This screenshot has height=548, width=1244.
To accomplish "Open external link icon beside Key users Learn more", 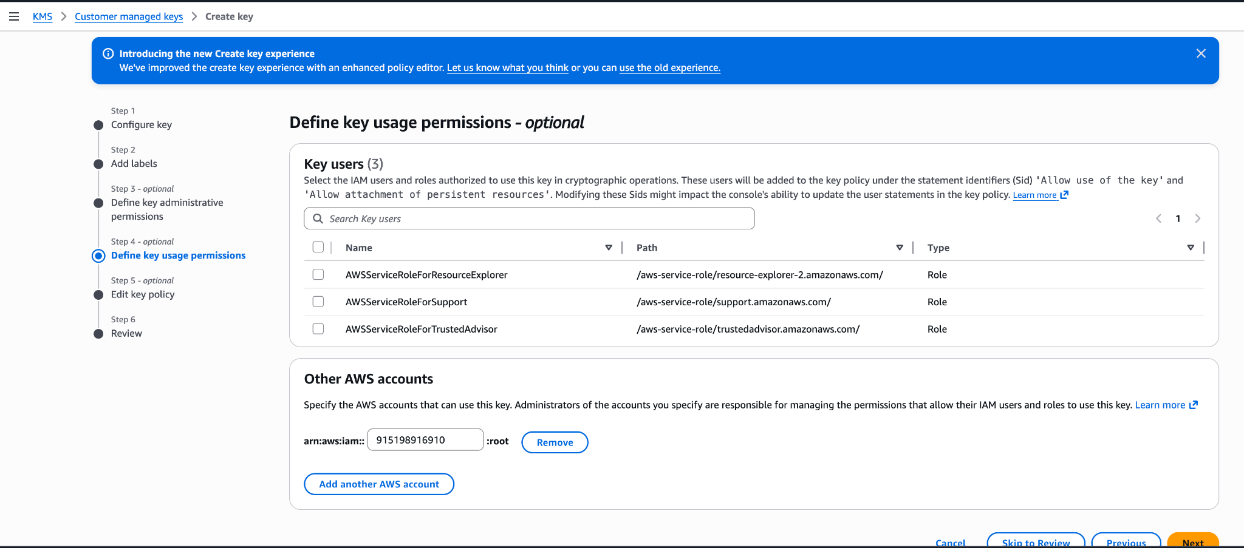I will [1064, 195].
